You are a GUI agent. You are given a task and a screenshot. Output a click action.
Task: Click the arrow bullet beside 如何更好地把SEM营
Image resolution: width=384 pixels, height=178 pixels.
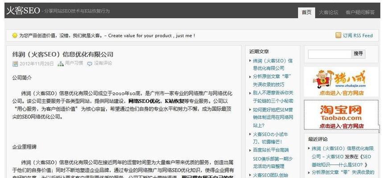[x=250, y=109]
